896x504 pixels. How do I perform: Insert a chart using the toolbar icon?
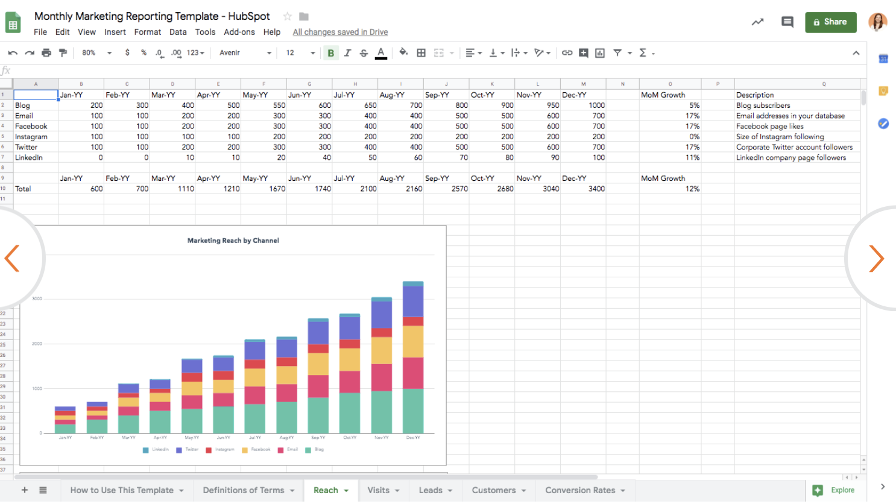point(600,53)
